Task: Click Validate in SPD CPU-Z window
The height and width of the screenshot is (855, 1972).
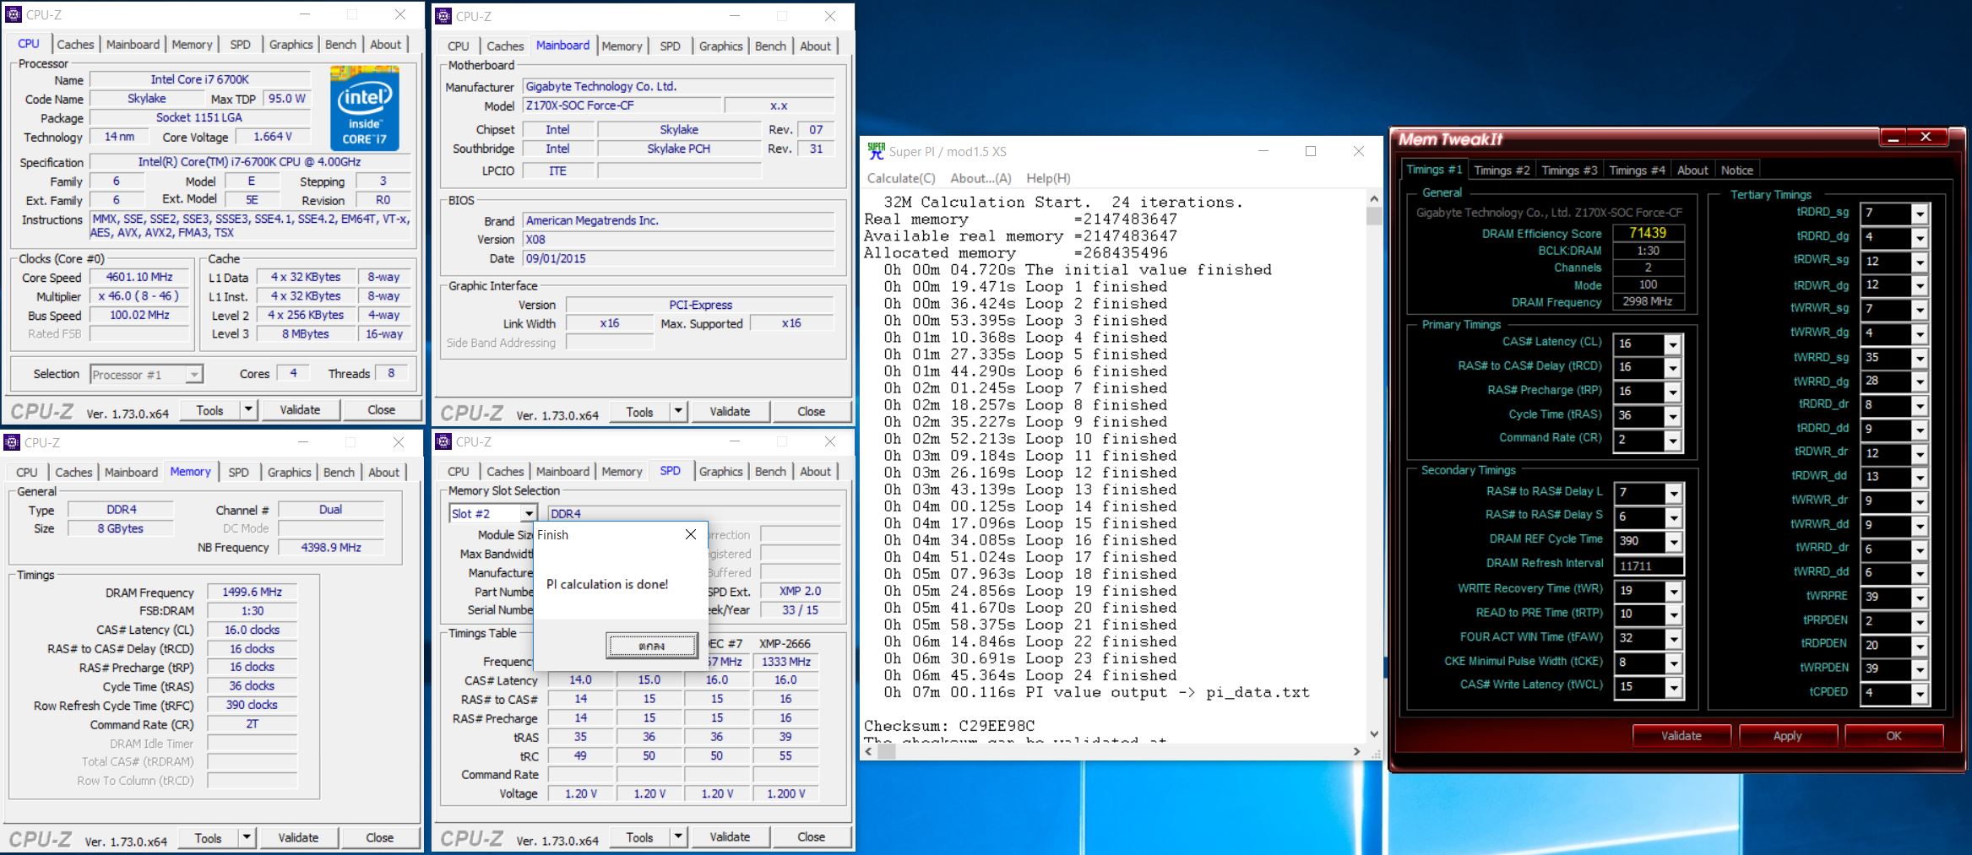Action: coord(730,837)
